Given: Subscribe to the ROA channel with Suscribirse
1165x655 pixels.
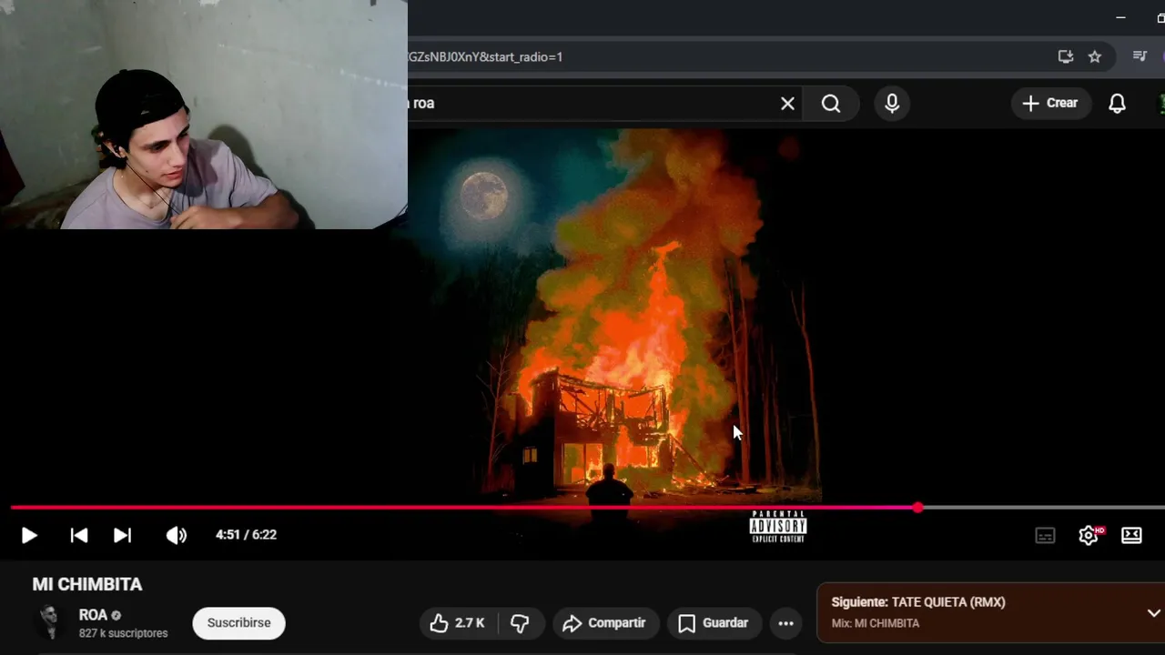Looking at the screenshot, I should (x=238, y=623).
